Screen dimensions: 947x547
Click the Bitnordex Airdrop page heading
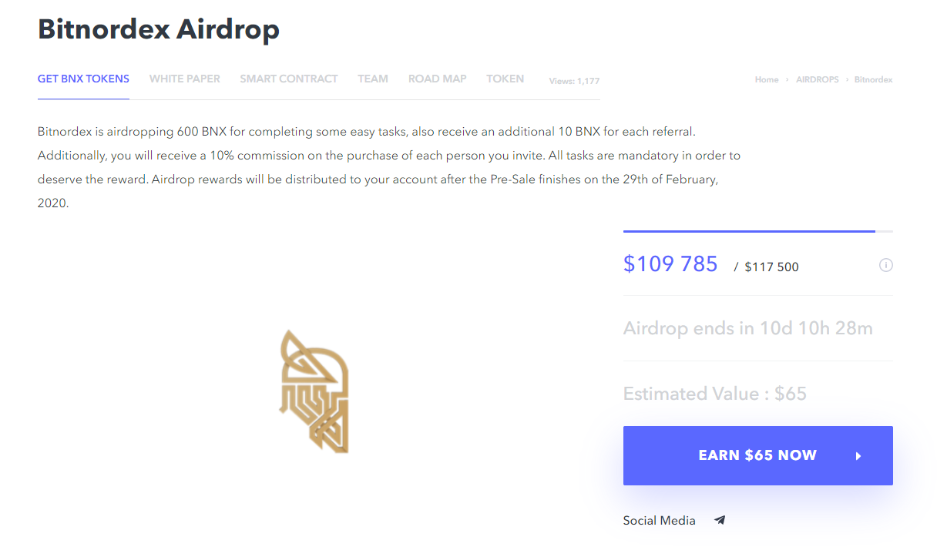pyautogui.click(x=159, y=29)
